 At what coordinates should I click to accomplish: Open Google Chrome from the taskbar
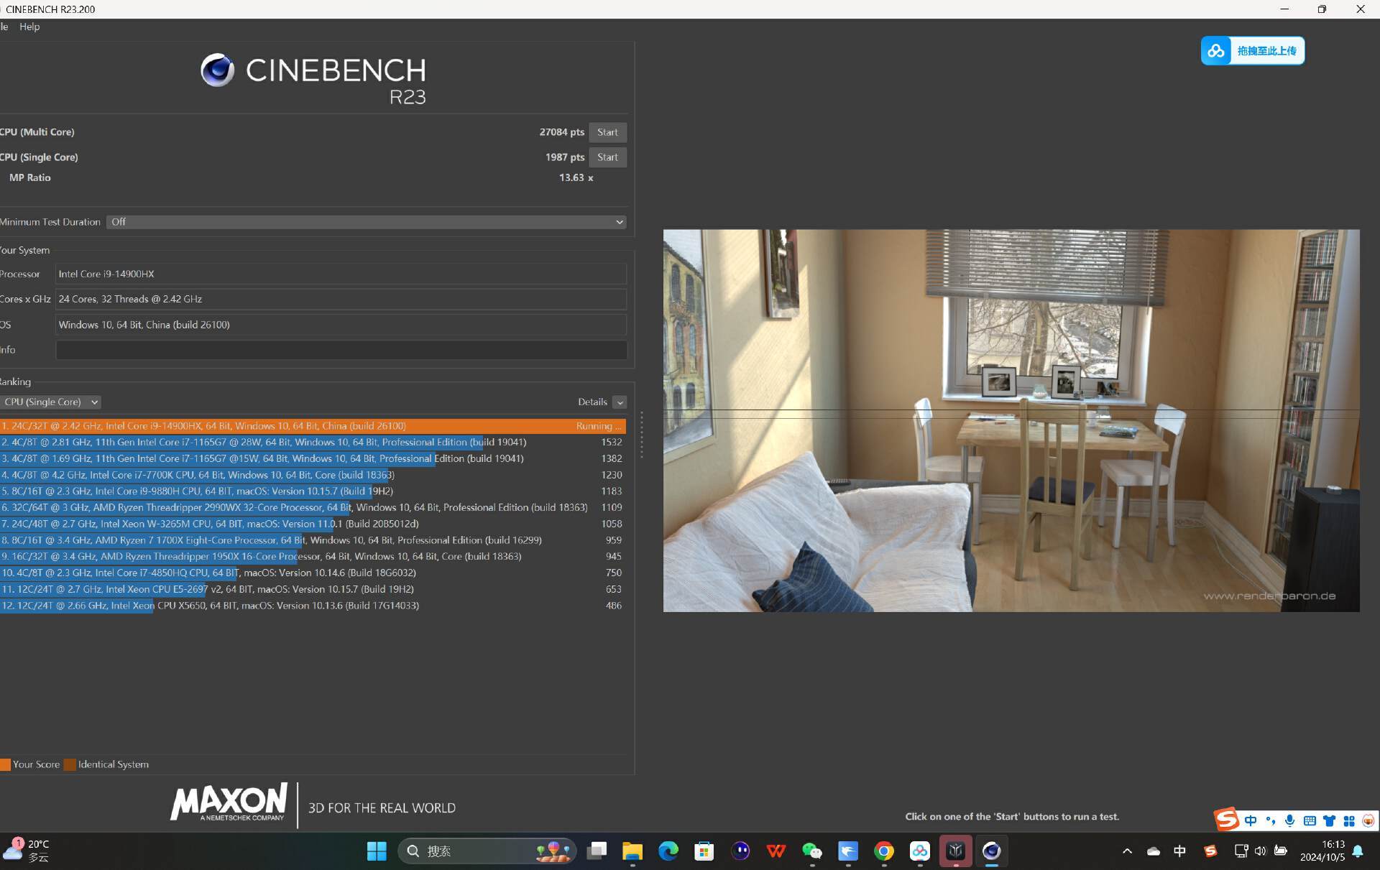pyautogui.click(x=884, y=851)
